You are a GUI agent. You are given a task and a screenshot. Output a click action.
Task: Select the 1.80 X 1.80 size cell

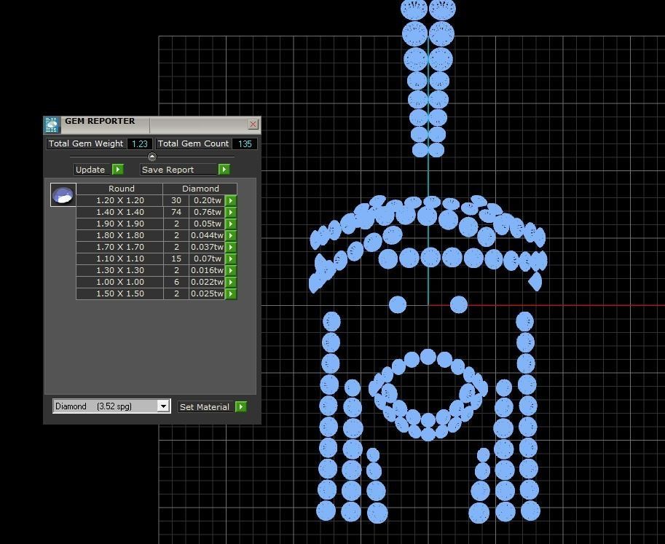(x=120, y=235)
